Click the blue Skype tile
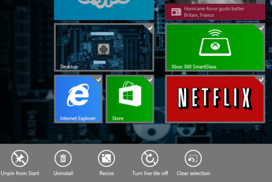This screenshot has width=272, height=182. [x=104, y=10]
